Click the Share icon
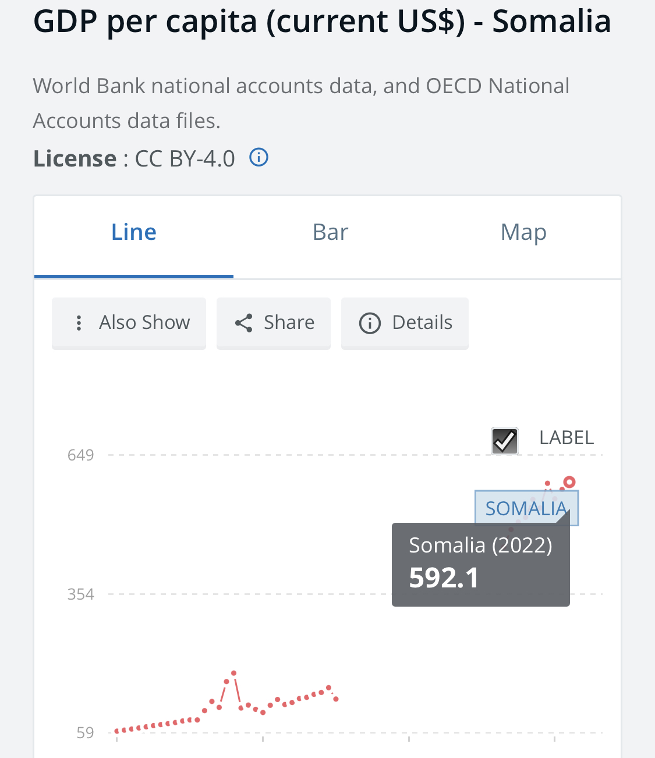 coord(243,323)
